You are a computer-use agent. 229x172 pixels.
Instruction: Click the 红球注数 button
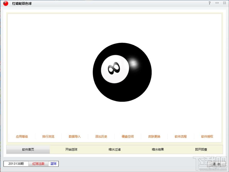coord(38,164)
